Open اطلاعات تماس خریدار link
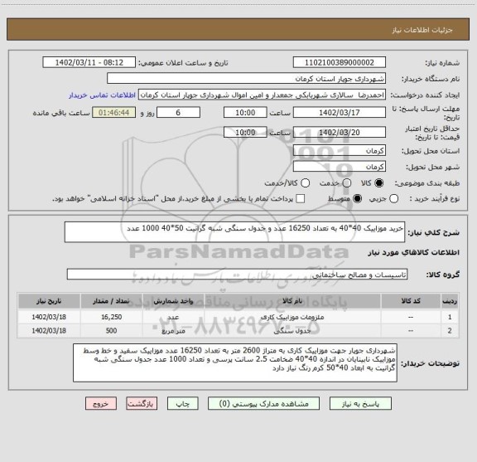 [x=102, y=95]
